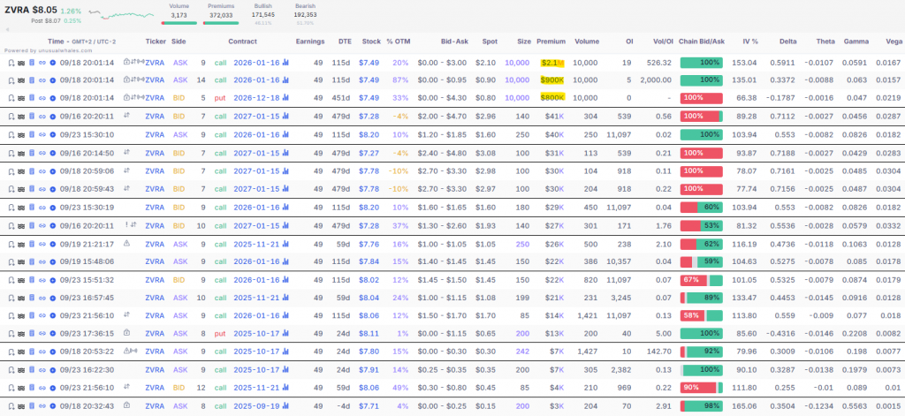Sort by the DTE column header

[x=346, y=42]
